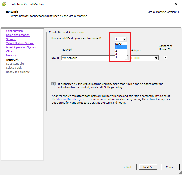182x175 pixels.
Task: Click the Back button
Action: (128, 167)
